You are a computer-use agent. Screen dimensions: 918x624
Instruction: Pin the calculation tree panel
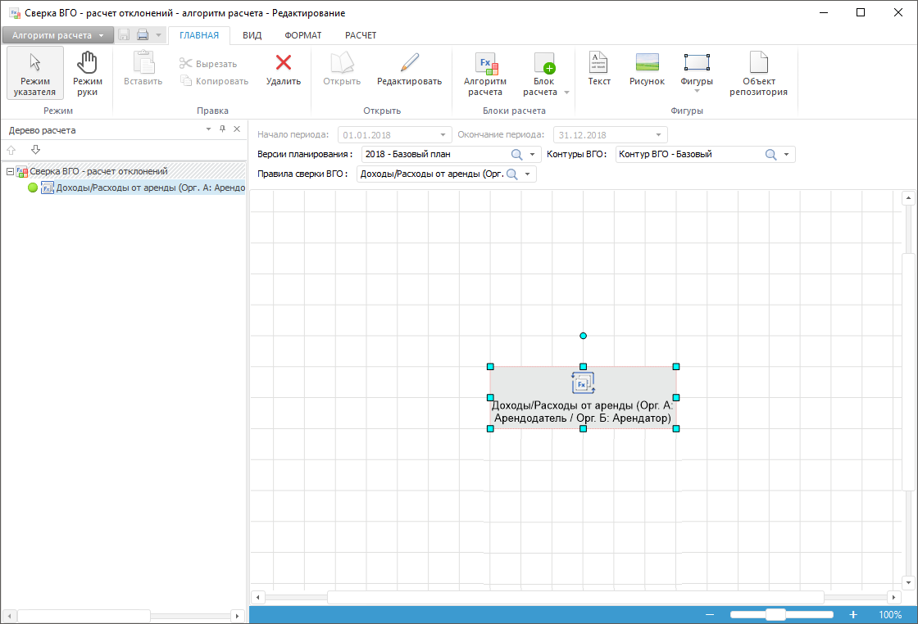222,129
